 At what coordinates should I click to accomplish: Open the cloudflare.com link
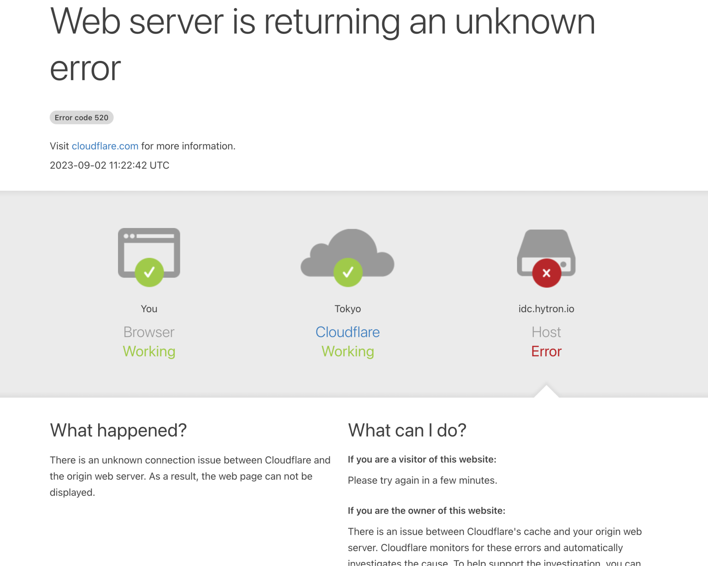105,146
